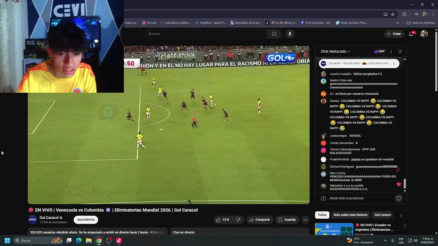
Task: Click the 0XP channel points badge
Action: coord(379,52)
